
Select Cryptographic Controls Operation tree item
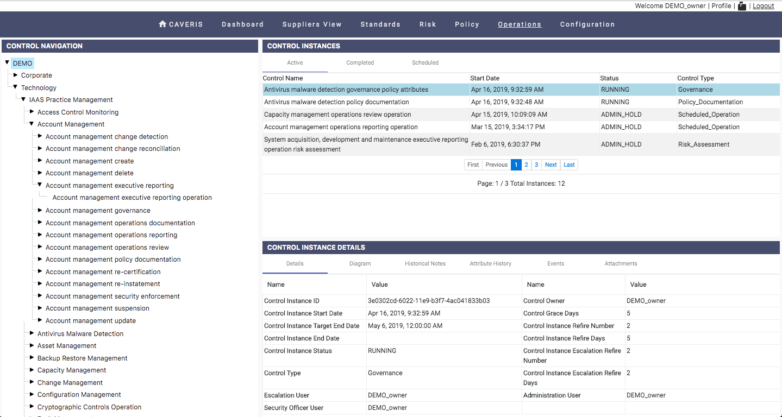coord(90,407)
